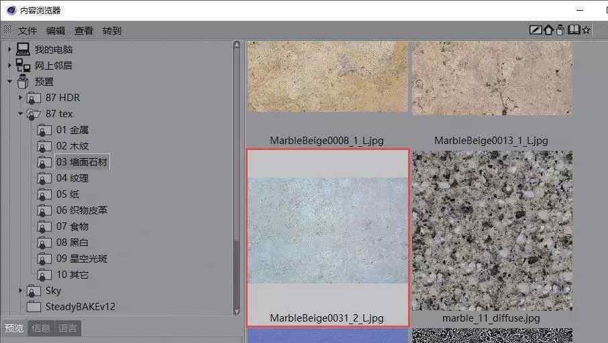Open the 编辑 menu
The width and height of the screenshot is (608, 343).
(x=56, y=31)
